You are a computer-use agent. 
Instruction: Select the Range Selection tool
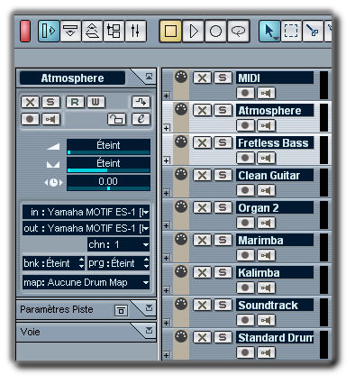291,31
